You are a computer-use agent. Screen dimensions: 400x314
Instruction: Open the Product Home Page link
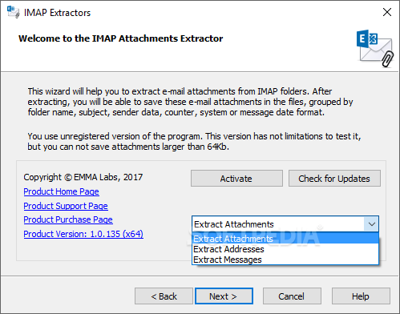(61, 191)
